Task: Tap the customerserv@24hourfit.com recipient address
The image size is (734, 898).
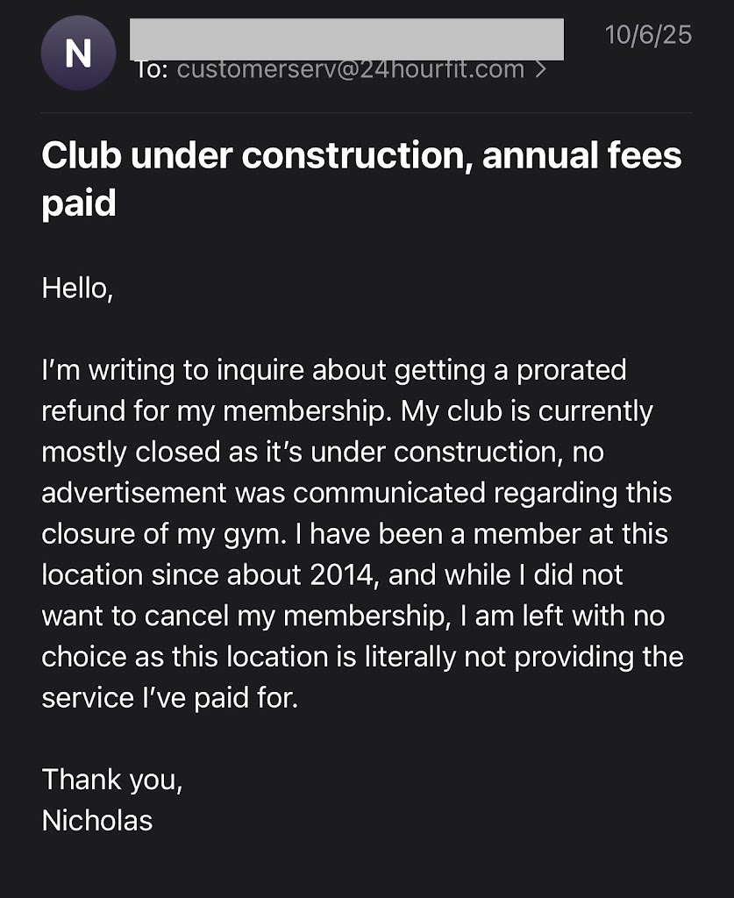Action: point(351,69)
